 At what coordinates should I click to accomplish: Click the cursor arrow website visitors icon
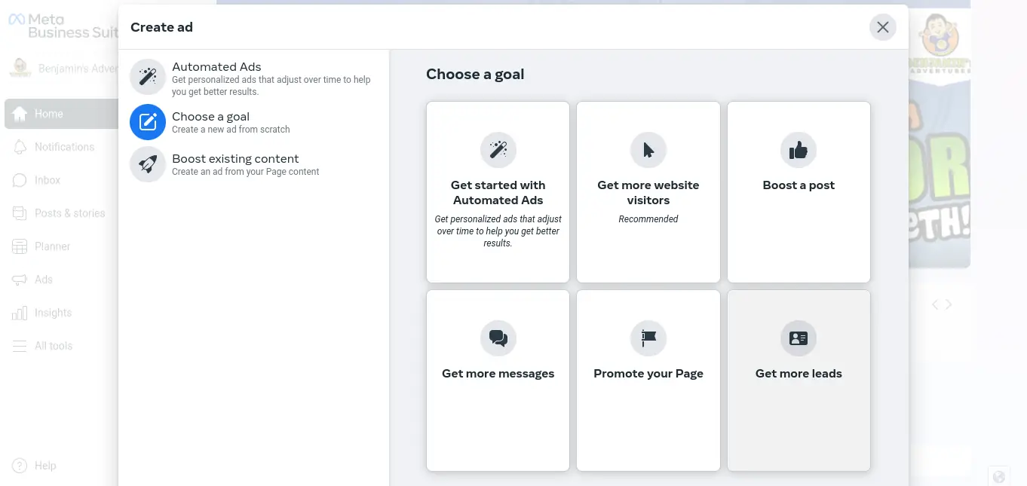pyautogui.click(x=648, y=150)
